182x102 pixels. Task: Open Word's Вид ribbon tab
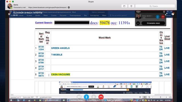[85, 15]
